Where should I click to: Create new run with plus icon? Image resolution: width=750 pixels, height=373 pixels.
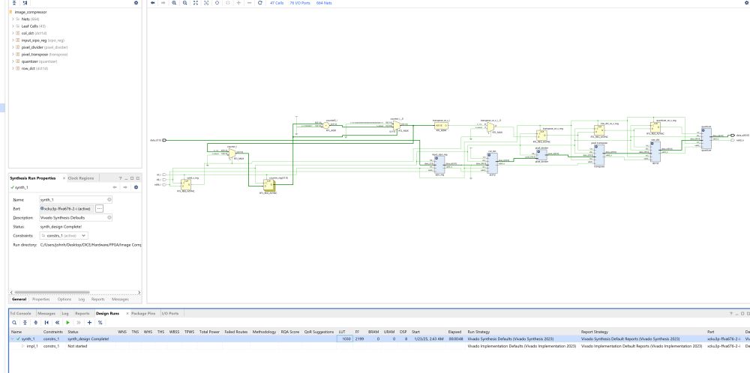(x=89, y=322)
